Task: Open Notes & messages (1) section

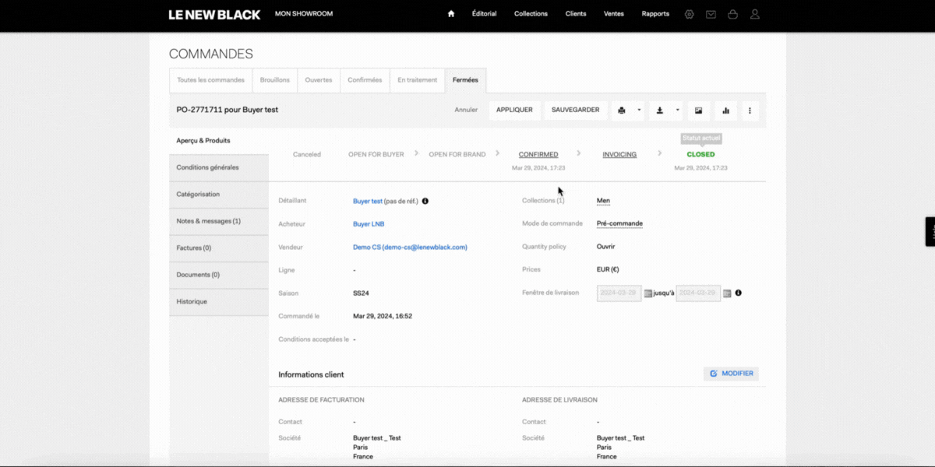Action: tap(219, 221)
